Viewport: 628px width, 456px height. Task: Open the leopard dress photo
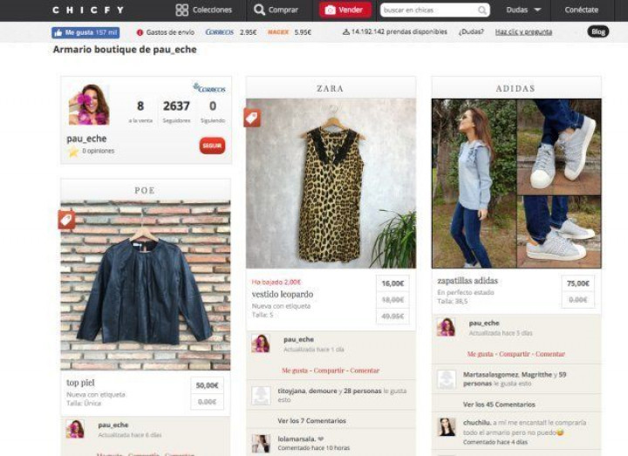331,183
